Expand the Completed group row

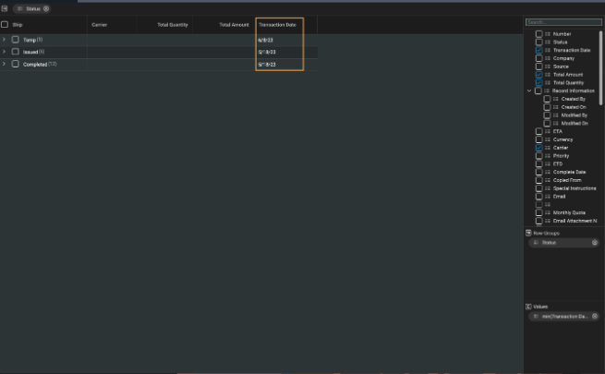tap(5, 64)
